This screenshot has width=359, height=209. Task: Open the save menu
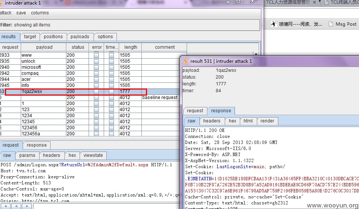point(21,13)
